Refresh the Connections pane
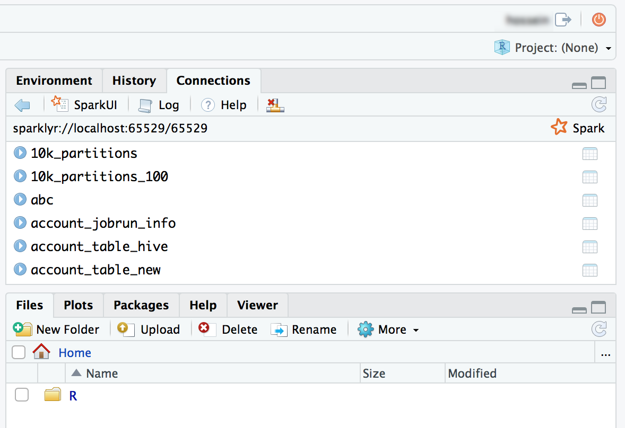 click(599, 104)
